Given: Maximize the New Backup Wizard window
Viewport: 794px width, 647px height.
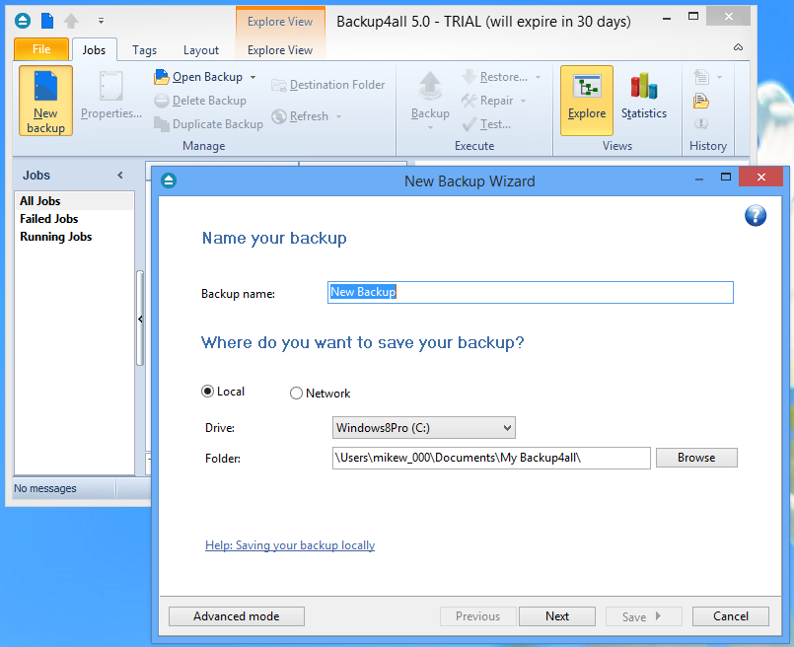Looking at the screenshot, I should (x=726, y=177).
